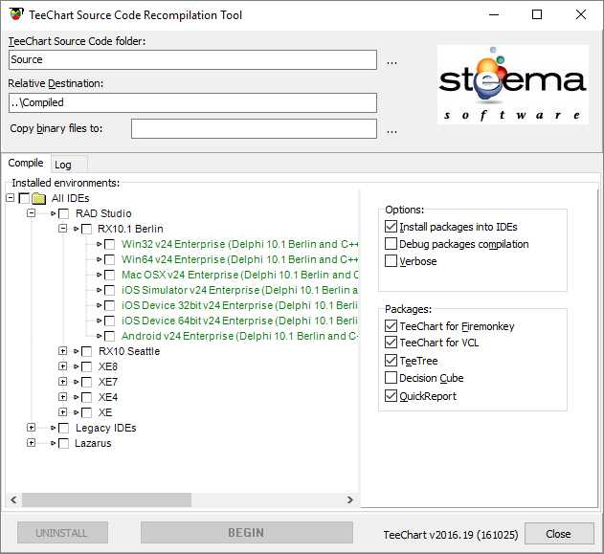The image size is (604, 554).
Task: Click the Relative Destination field
Action: pos(192,102)
